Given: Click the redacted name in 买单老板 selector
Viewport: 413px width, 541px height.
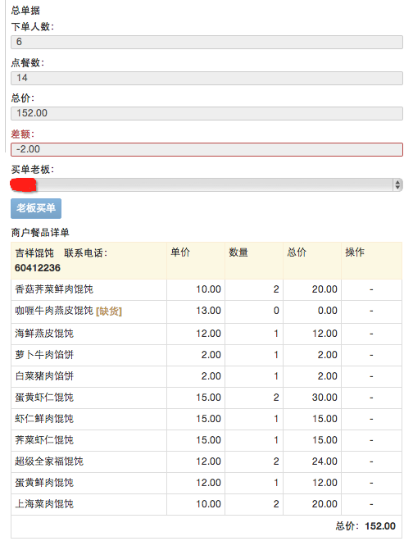Looking at the screenshot, I should [x=24, y=185].
